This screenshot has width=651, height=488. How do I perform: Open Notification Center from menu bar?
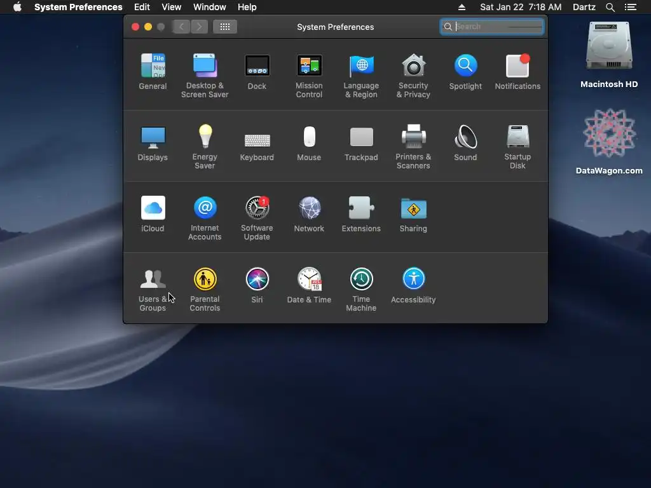coord(630,7)
